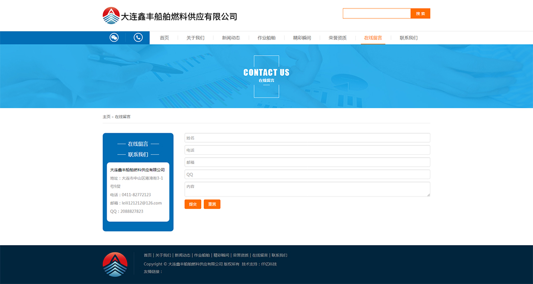The width and height of the screenshot is (533, 284).
Task: Click the 姓名 input field
Action: click(x=307, y=138)
